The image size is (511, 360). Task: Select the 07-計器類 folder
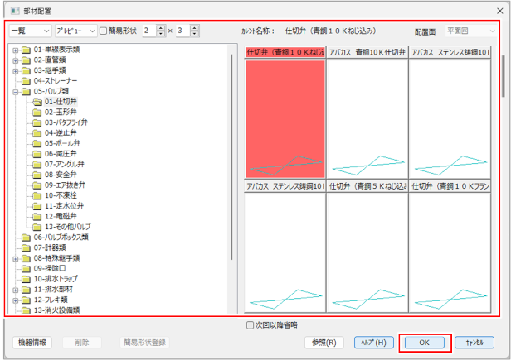(51, 247)
